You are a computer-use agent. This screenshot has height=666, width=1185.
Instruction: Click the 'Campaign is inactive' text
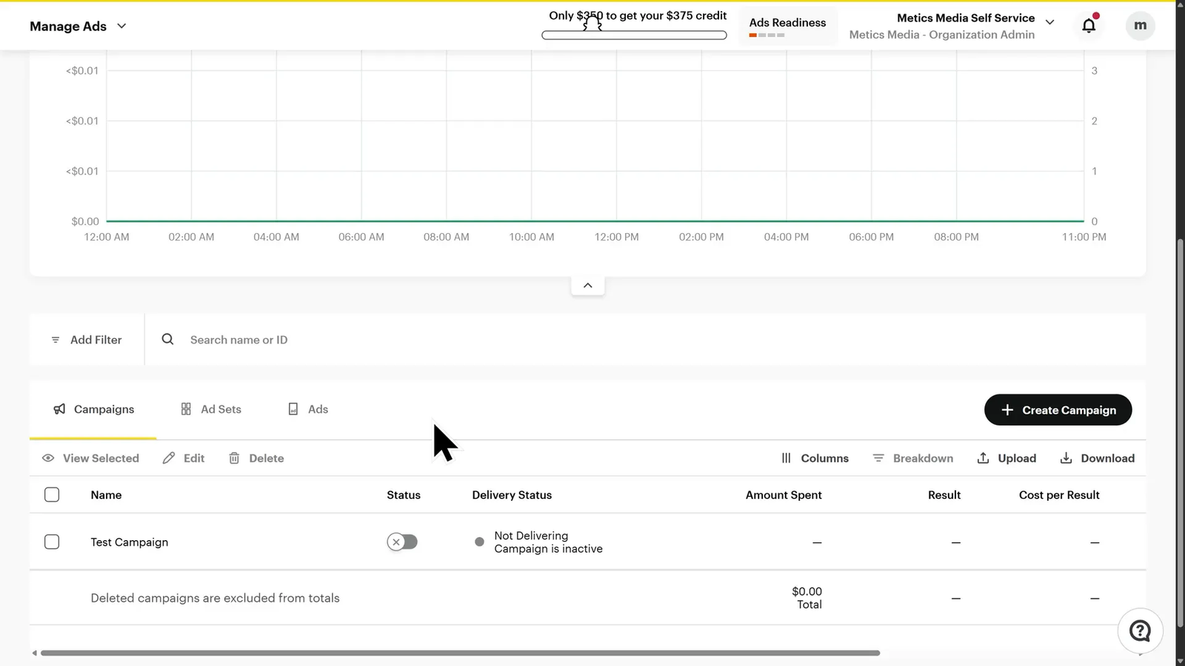click(x=548, y=549)
